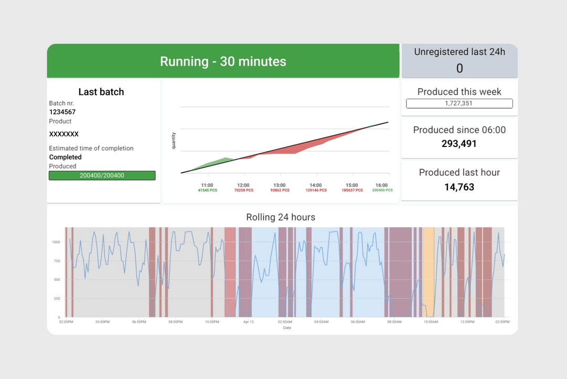Click the 11:00 label on the quantity chart

click(208, 185)
